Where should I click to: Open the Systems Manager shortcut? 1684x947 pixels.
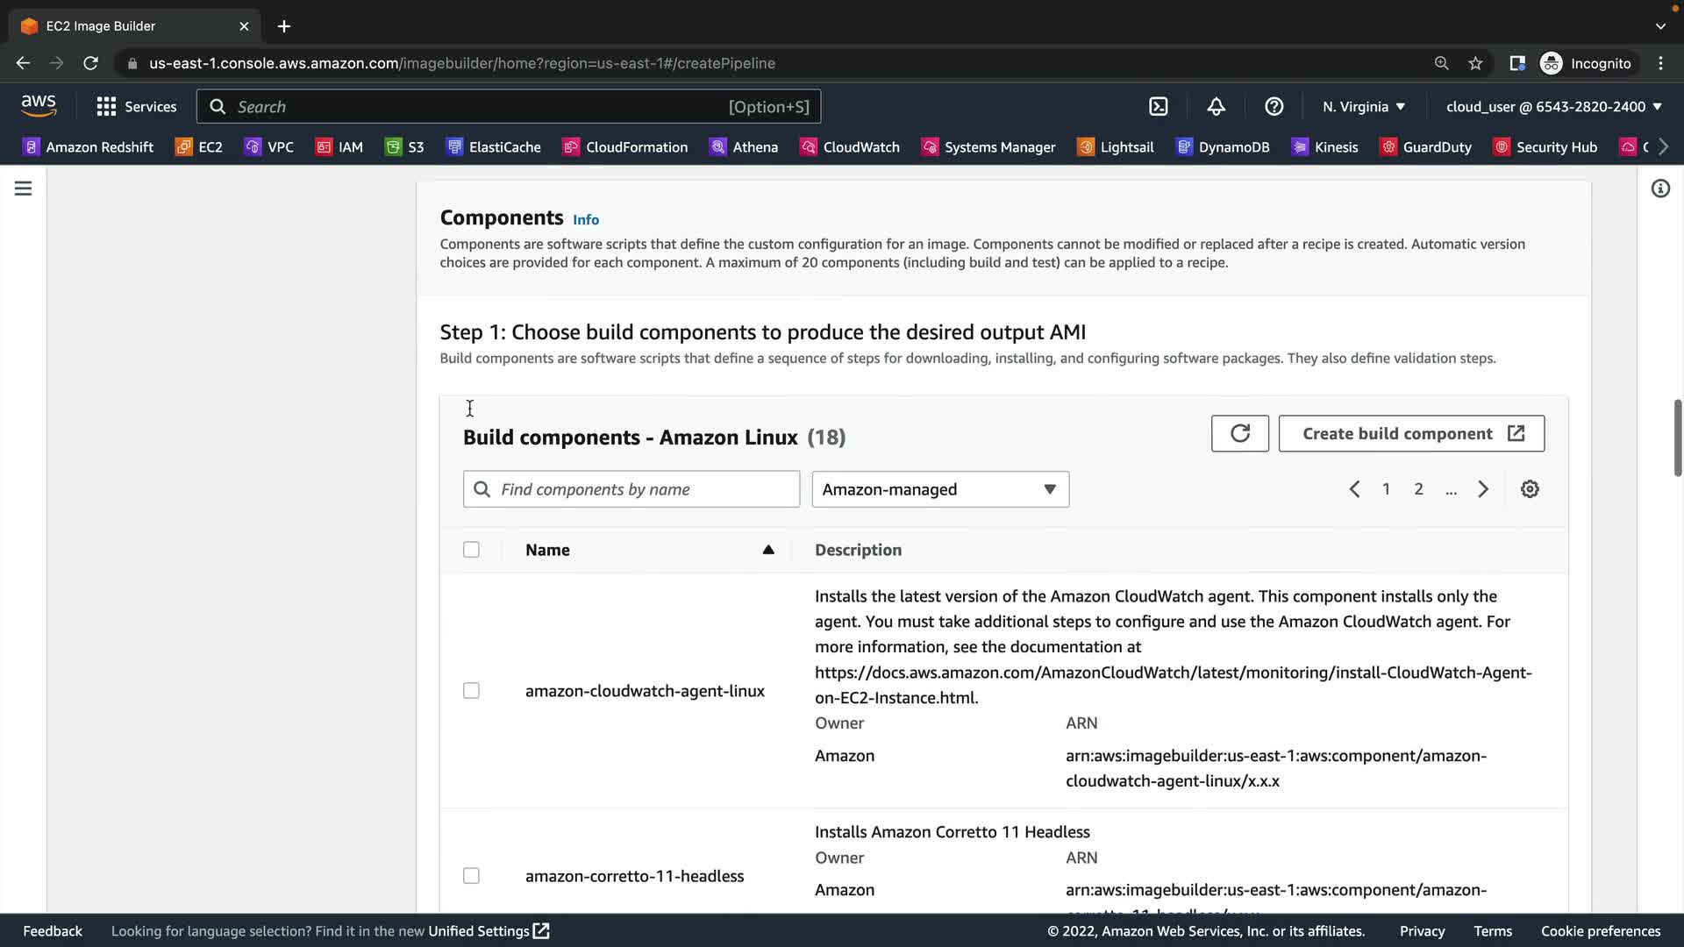pyautogui.click(x=988, y=146)
